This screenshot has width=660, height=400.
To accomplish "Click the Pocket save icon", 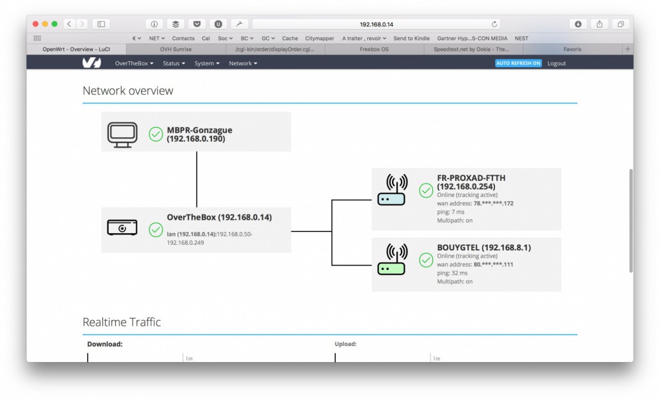I will [197, 24].
